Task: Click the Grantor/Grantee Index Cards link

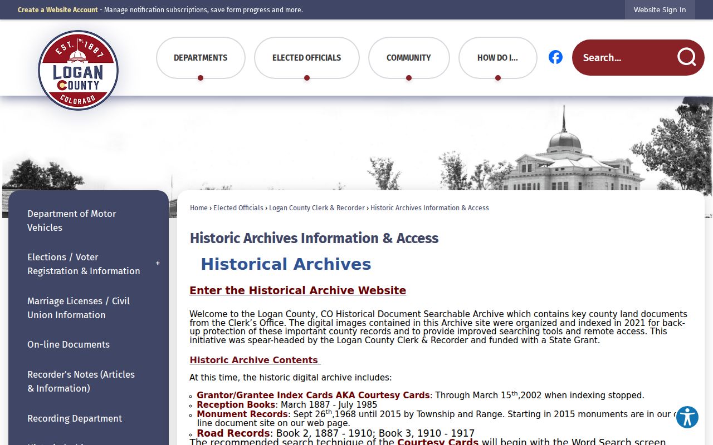Action: coord(313,395)
